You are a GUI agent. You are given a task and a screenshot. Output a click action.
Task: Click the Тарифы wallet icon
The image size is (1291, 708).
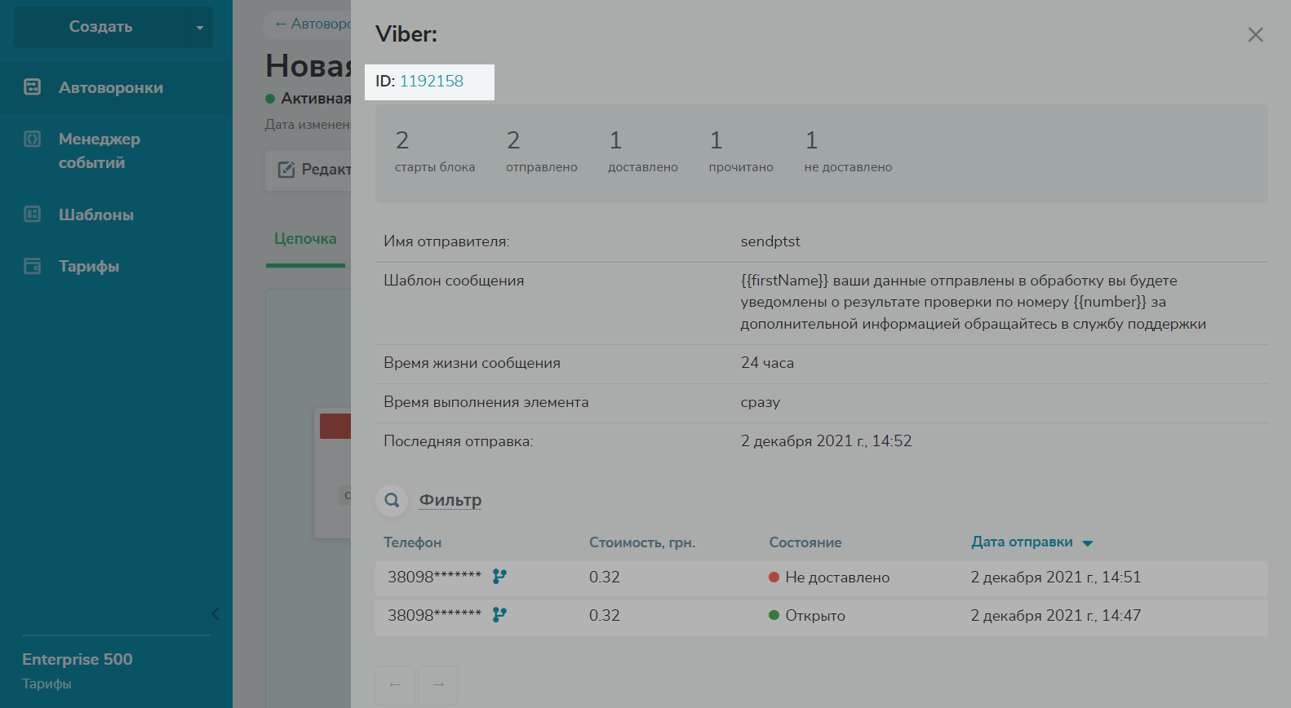33,266
